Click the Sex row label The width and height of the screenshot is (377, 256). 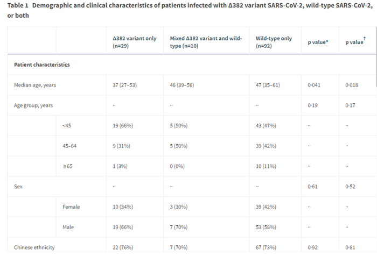18,186
